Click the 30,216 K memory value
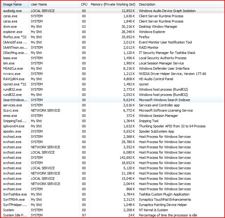Viewport: 225px width, 218px height. pos(128,27)
